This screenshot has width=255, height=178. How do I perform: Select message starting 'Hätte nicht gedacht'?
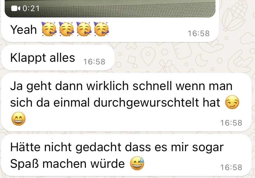tap(126, 155)
